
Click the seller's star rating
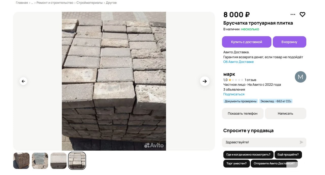236,80
